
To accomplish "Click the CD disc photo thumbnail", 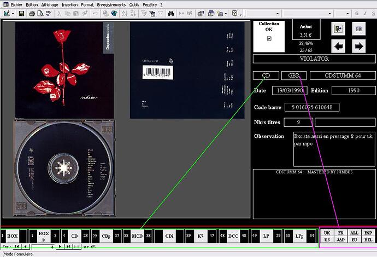I will (x=64, y=168).
